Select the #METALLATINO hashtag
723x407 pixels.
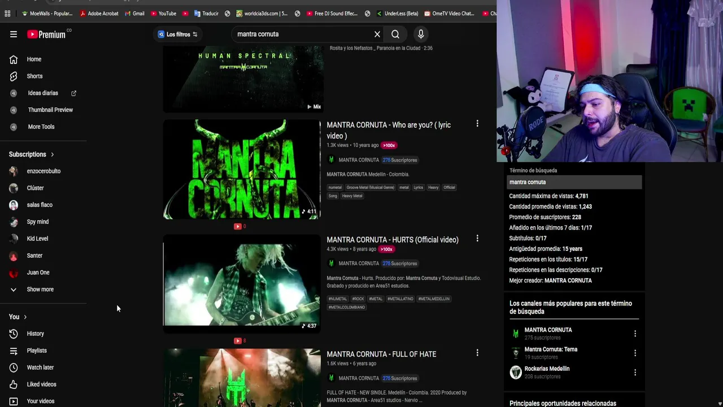pyautogui.click(x=400, y=298)
